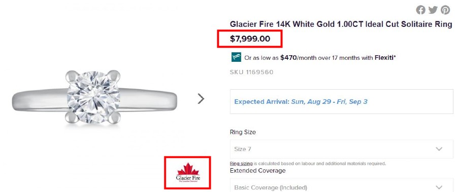Click the Glacier Fire maple leaf logo

click(x=188, y=173)
